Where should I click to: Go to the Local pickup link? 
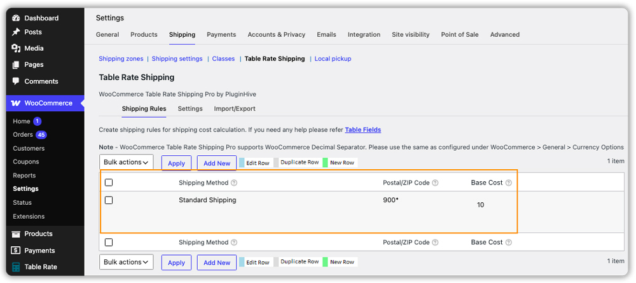coord(333,59)
